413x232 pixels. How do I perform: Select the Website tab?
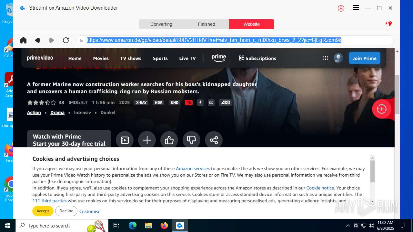click(252, 24)
